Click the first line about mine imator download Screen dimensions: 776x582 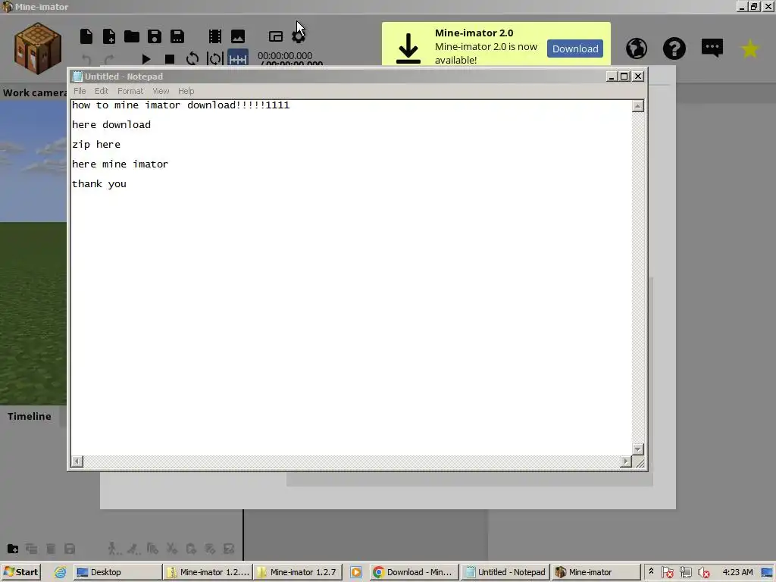click(x=180, y=105)
